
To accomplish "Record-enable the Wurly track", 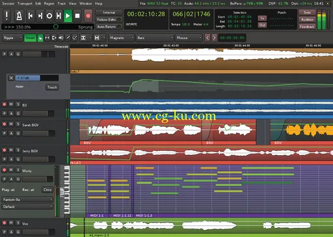I will [4, 170].
